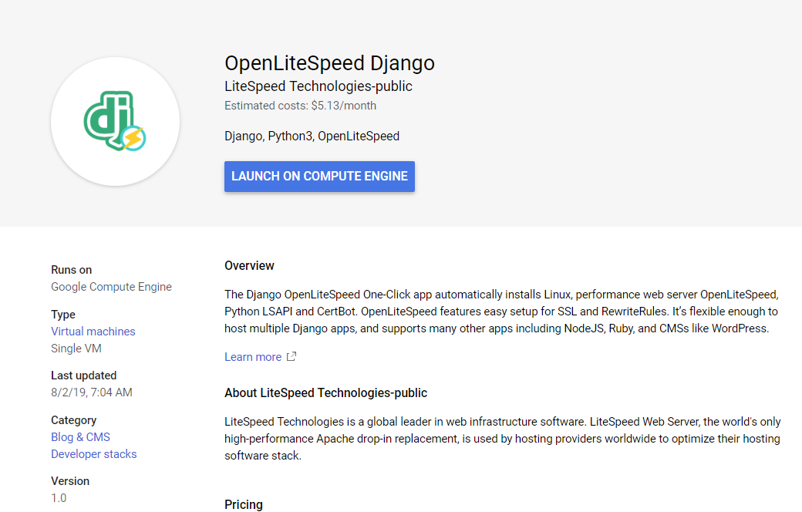802x512 pixels.
Task: Click the Pricing heading
Action: [x=244, y=505]
